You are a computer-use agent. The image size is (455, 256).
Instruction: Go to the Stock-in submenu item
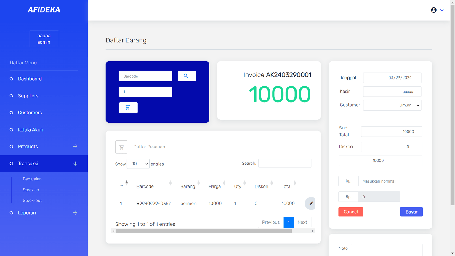point(31,190)
